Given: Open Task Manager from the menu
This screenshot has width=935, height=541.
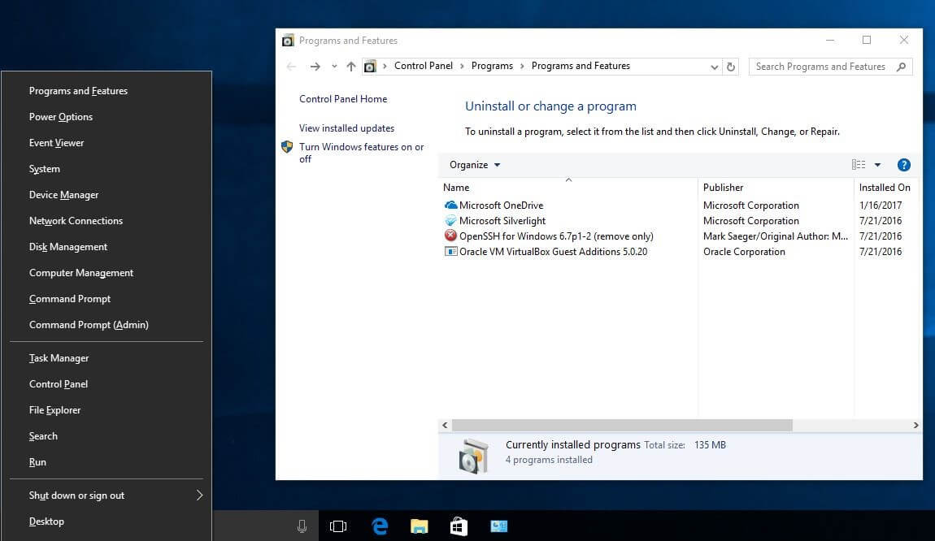Looking at the screenshot, I should (59, 358).
